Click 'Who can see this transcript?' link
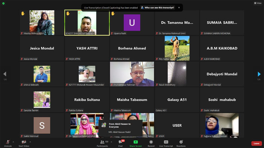264x148 pixels. (x=157, y=8)
